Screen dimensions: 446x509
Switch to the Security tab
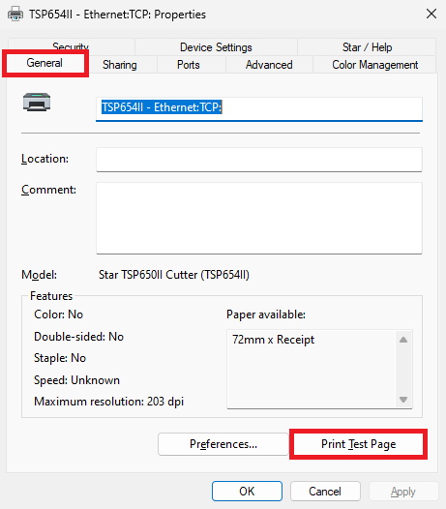(71, 46)
